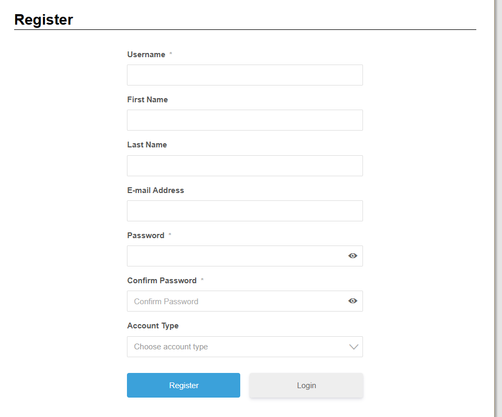The width and height of the screenshot is (502, 417).
Task: Go to the Login button
Action: pyautogui.click(x=306, y=386)
